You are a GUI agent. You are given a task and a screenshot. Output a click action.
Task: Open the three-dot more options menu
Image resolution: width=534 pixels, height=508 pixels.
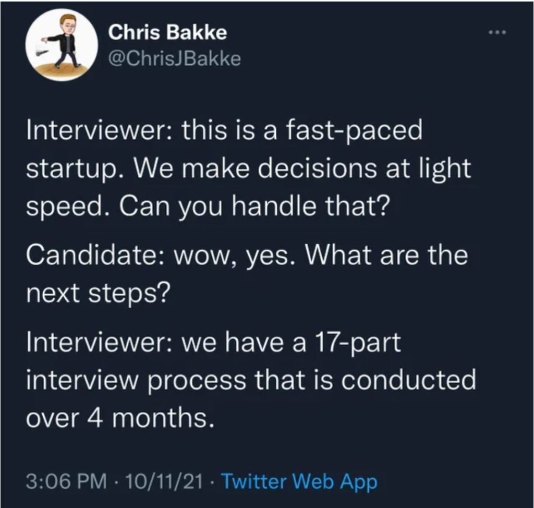click(497, 32)
